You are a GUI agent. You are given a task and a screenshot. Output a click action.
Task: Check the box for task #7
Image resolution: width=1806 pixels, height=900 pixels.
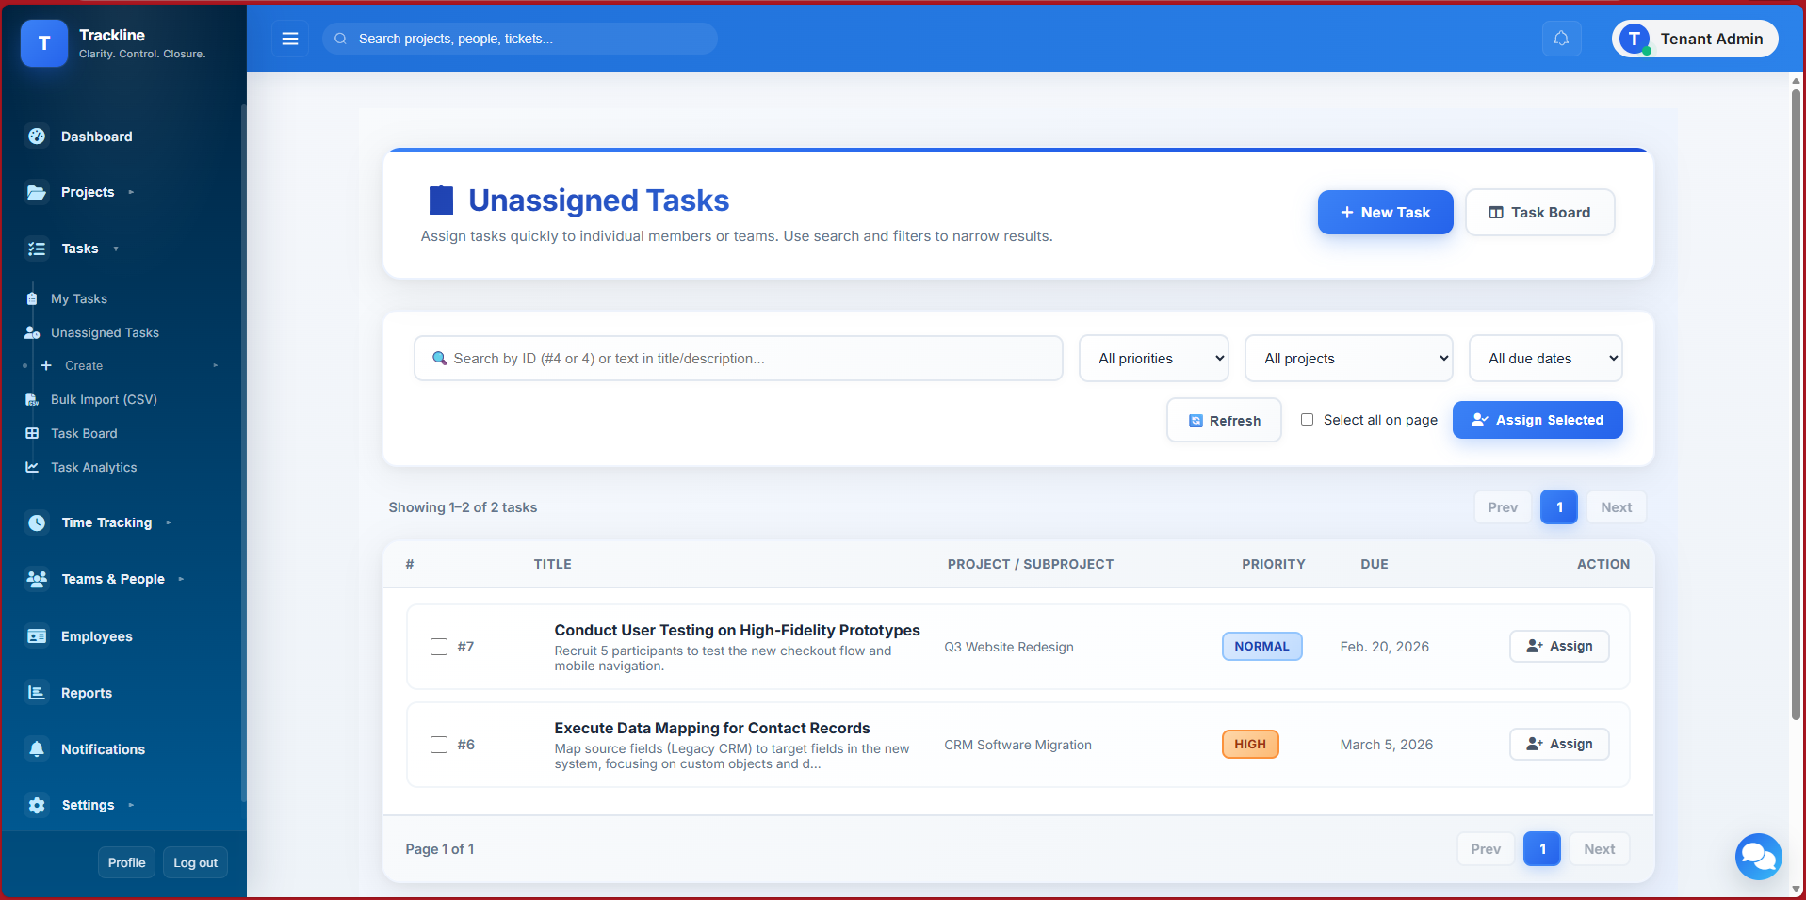(439, 647)
